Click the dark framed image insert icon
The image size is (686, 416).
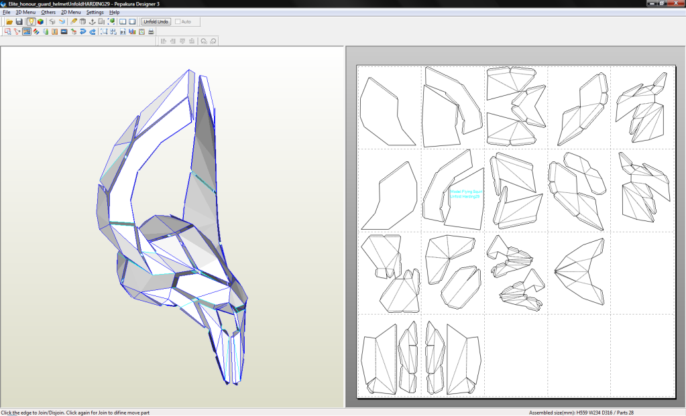[x=64, y=31]
